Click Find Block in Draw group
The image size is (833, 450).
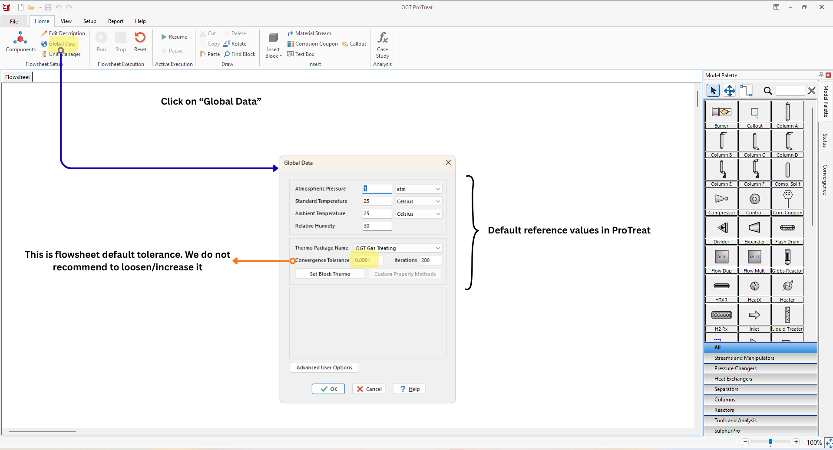[240, 54]
